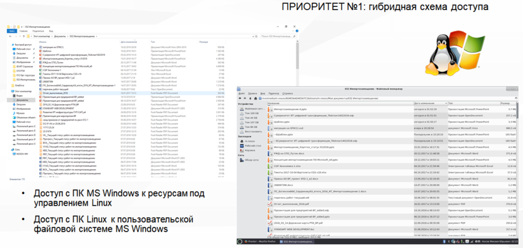The width and height of the screenshot is (523, 248).
Task: Sort by Размер column in Linux file manager
Action: pyautogui.click(x=507, y=104)
